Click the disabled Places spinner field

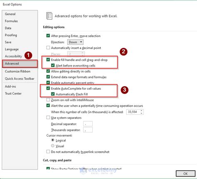point(76,54)
